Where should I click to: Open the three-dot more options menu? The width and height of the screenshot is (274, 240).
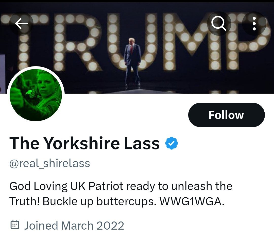pyautogui.click(x=254, y=23)
